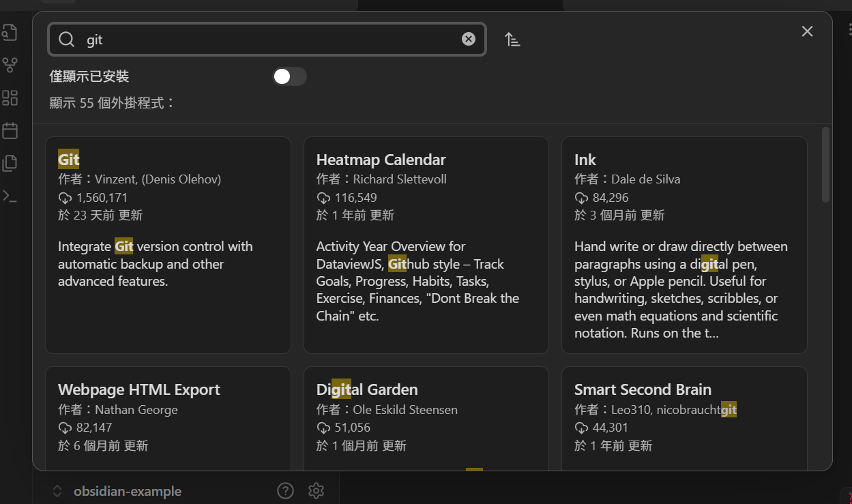
Task: Open the Ink plugin card
Action: pyautogui.click(x=684, y=245)
